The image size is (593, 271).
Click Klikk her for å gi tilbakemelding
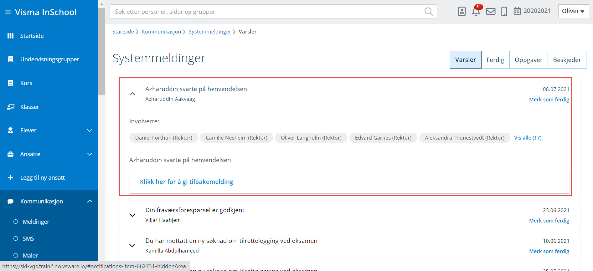pyautogui.click(x=187, y=182)
